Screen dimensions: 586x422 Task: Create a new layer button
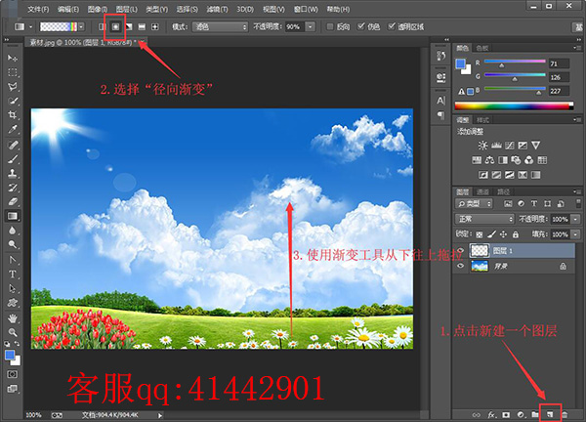pyautogui.click(x=550, y=415)
